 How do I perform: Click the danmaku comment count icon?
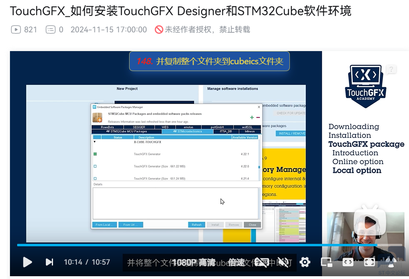tap(51, 30)
